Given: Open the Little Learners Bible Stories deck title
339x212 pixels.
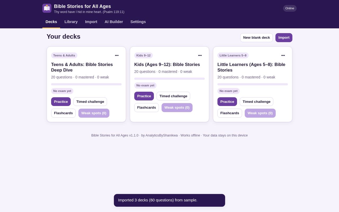Looking at the screenshot, I should click(x=251, y=67).
